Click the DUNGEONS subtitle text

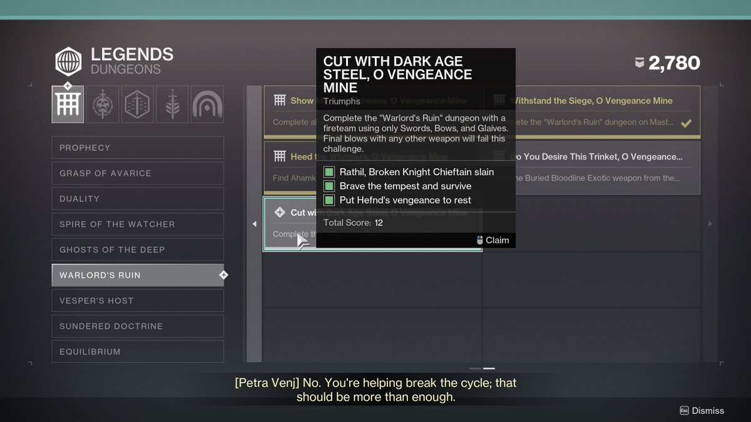[126, 69]
